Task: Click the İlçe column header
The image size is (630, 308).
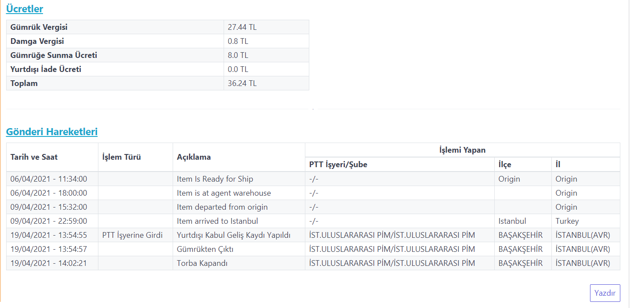Action: [x=505, y=165]
